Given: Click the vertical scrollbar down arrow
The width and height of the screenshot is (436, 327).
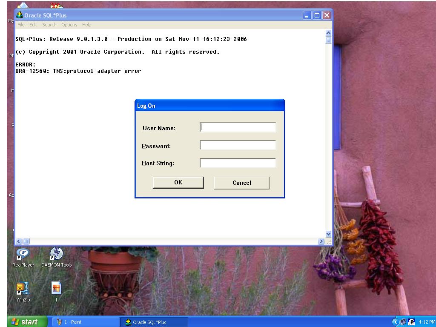Looking at the screenshot, I should (328, 234).
